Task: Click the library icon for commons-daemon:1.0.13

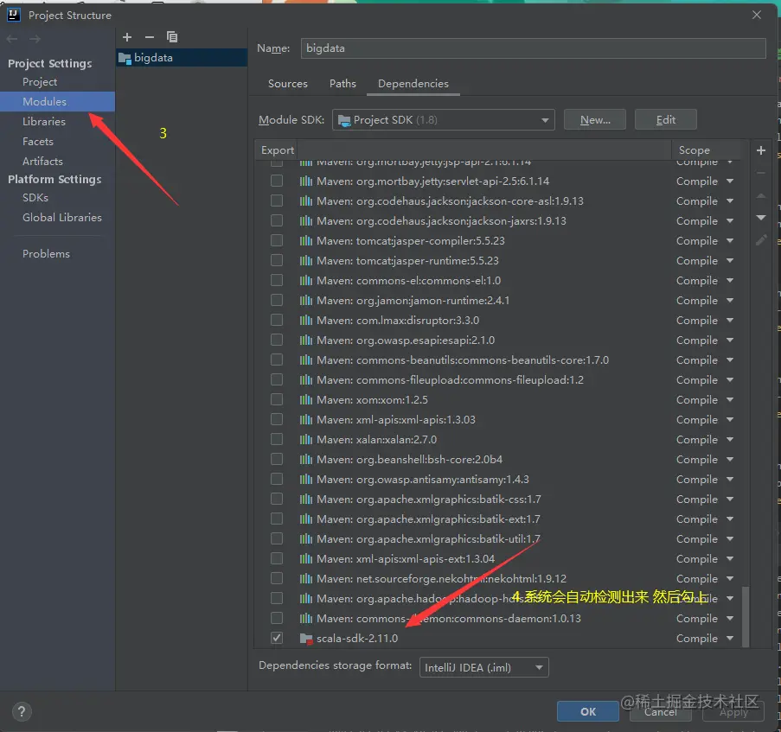Action: [306, 619]
